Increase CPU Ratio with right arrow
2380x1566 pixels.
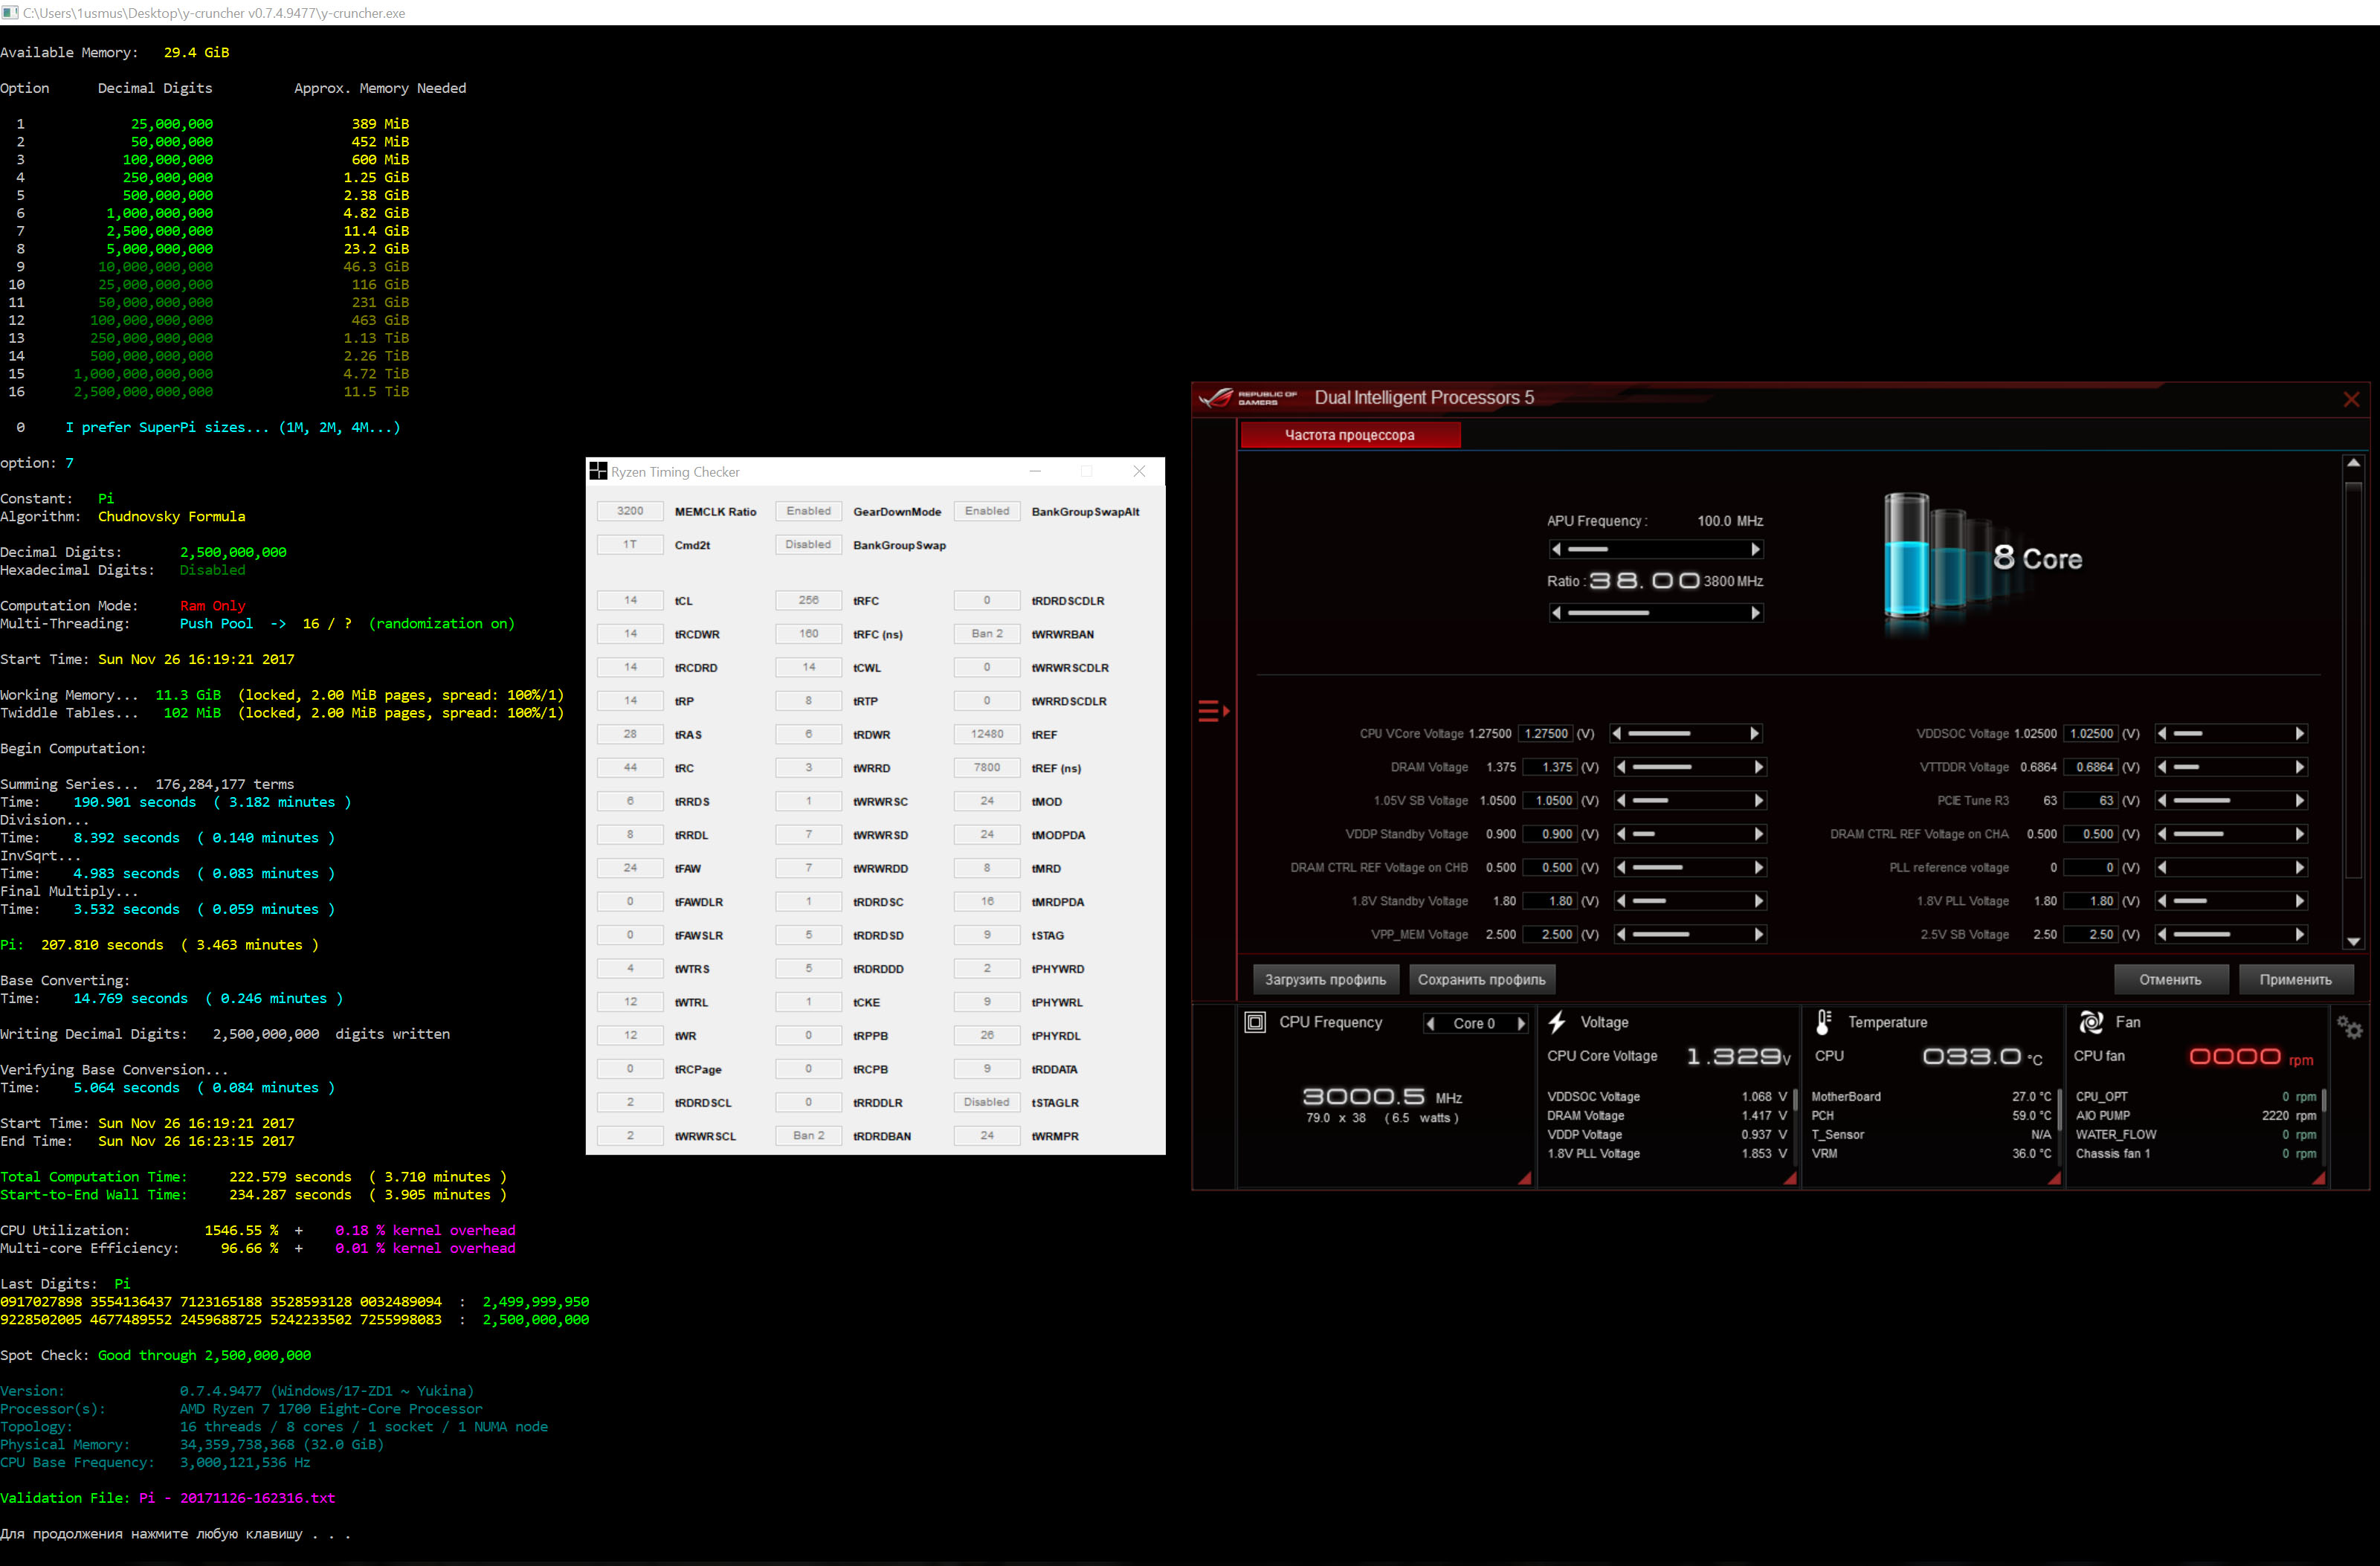coord(1755,613)
